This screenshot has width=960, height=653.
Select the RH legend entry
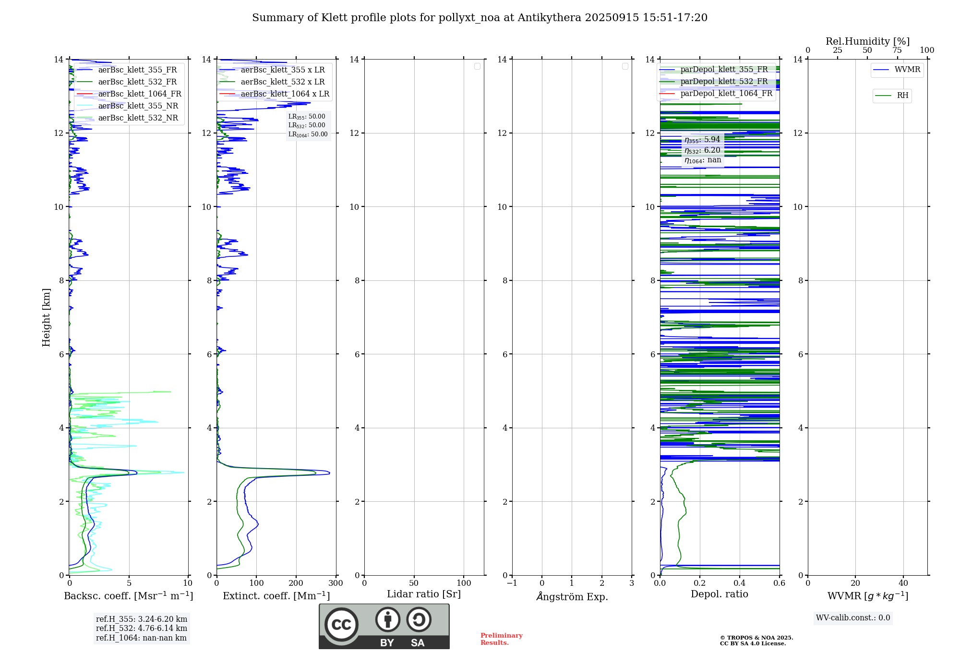[x=892, y=96]
